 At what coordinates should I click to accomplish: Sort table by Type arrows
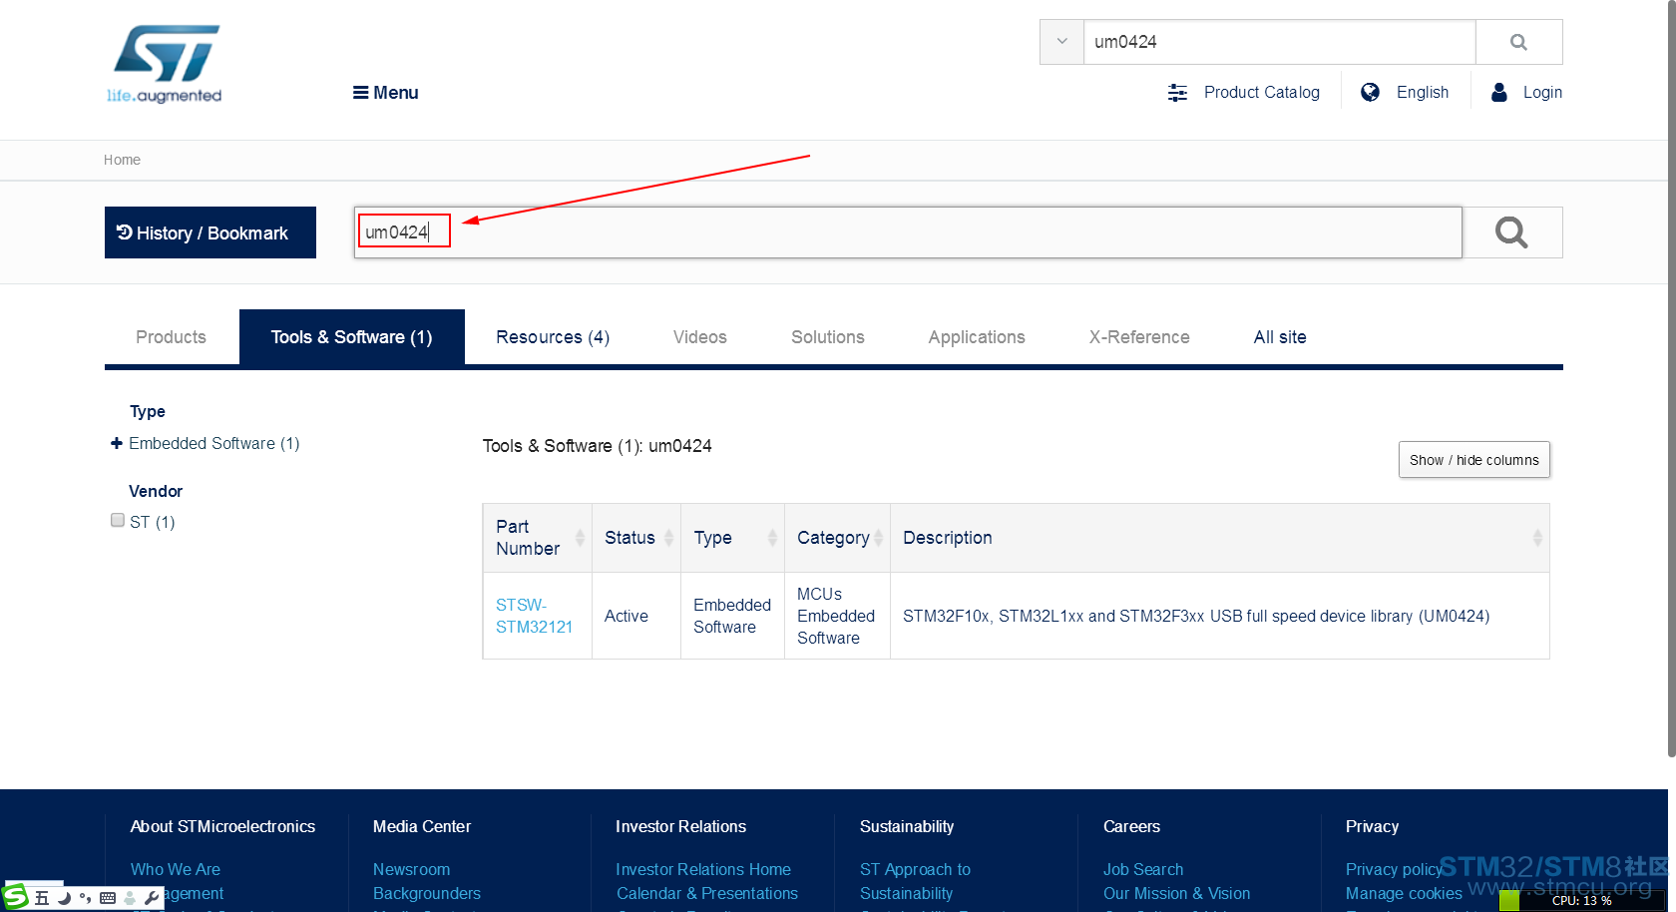772,538
